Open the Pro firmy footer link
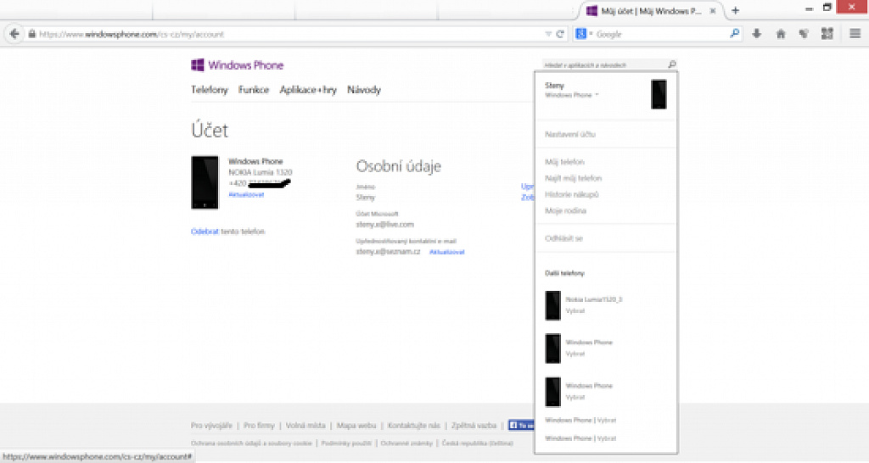 [x=259, y=426]
